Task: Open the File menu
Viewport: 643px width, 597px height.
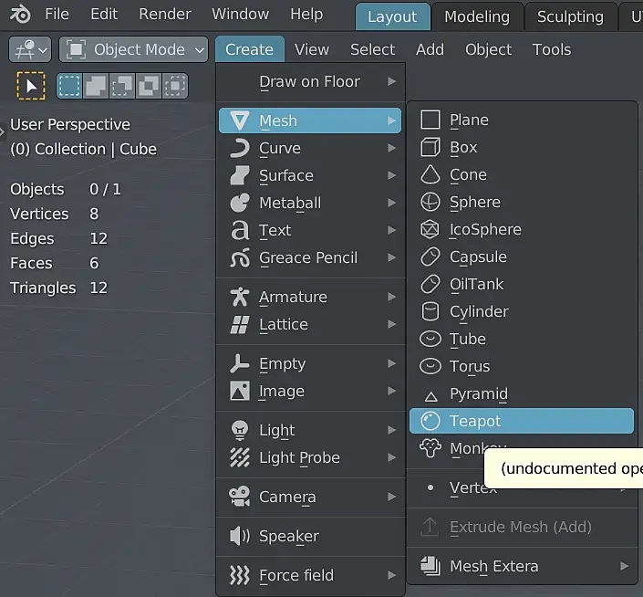Action: click(57, 15)
